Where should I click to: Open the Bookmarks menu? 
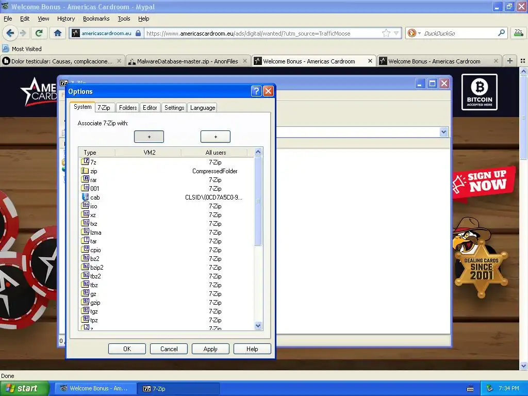tap(96, 19)
